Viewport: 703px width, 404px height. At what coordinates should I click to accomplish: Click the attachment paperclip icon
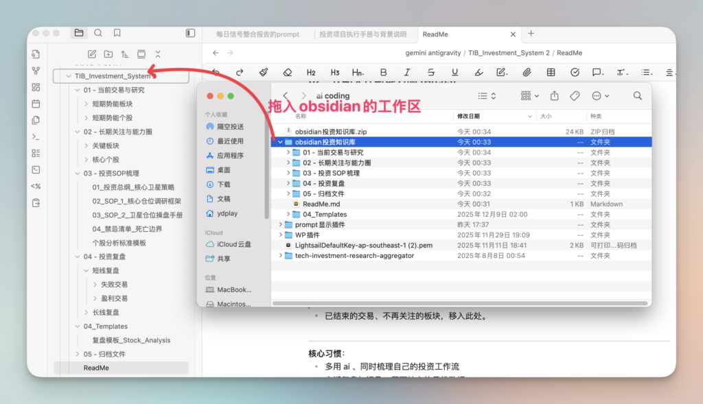(527, 72)
